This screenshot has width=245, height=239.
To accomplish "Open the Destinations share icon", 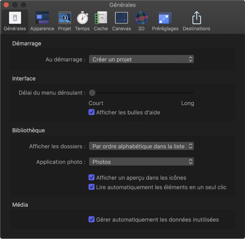I will pos(196,18).
